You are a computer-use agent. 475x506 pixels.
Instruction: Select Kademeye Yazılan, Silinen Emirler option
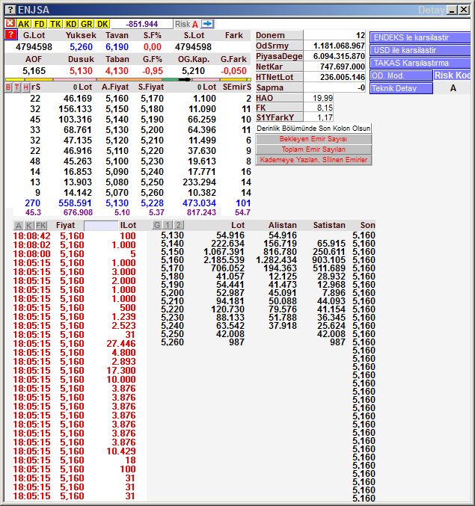point(313,160)
